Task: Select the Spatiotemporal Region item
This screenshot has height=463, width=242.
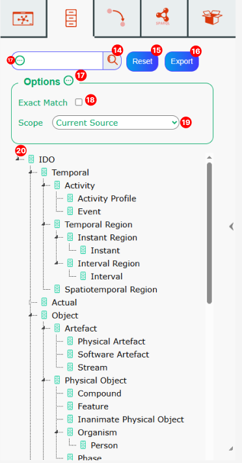Action: (x=111, y=289)
